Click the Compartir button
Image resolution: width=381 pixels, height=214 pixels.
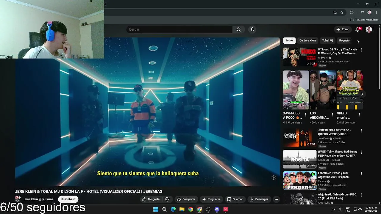(186, 199)
